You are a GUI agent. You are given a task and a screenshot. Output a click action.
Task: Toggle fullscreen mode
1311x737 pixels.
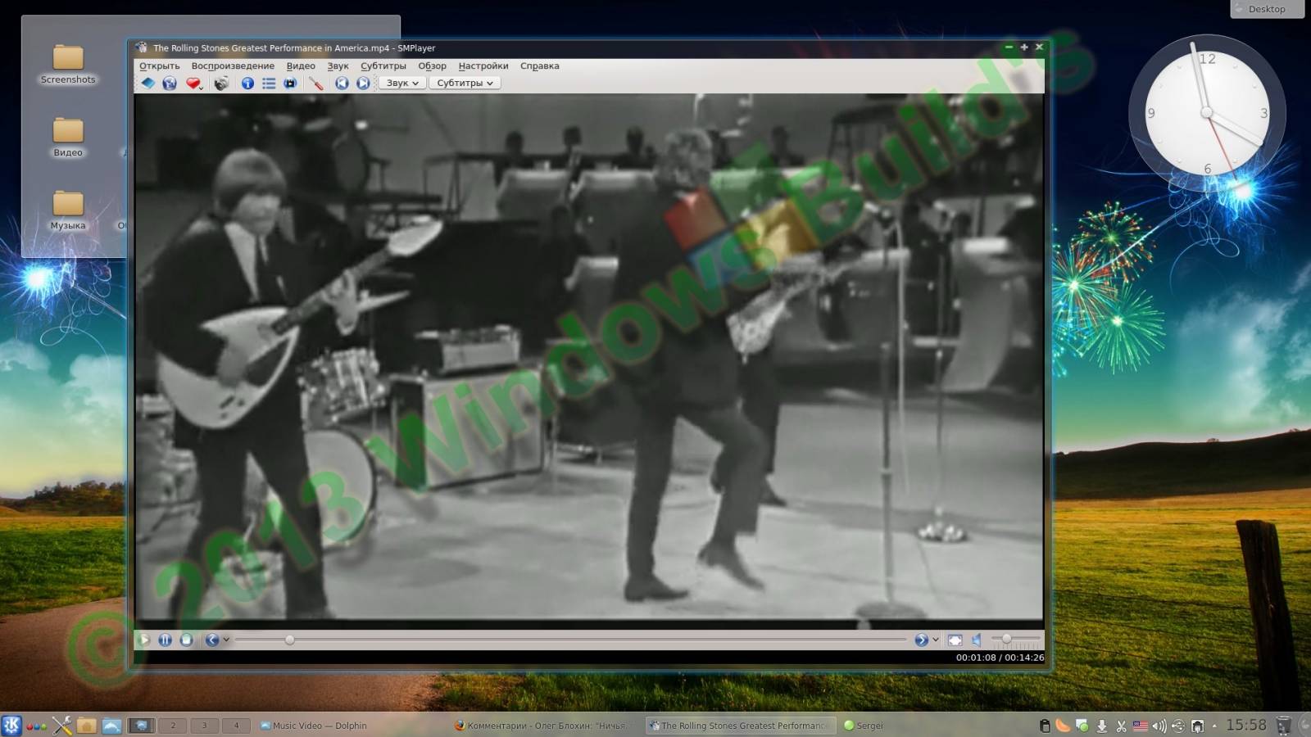click(955, 640)
